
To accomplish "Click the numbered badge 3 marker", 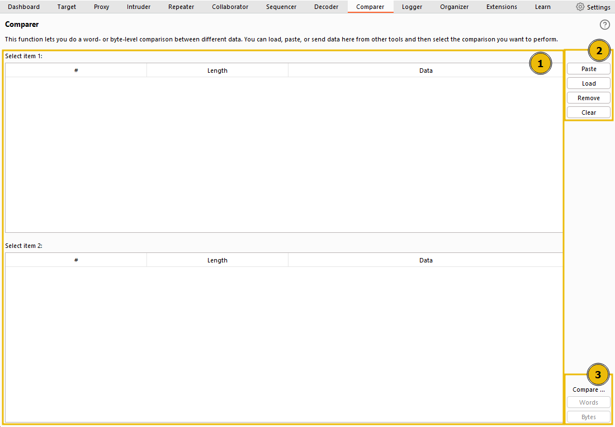I will [598, 374].
